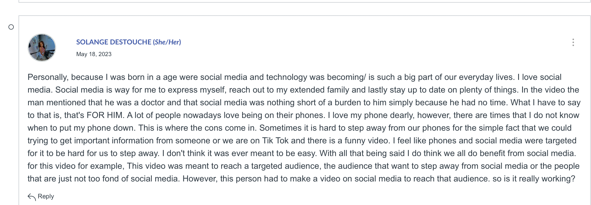Click the "Tik Tok" text in post

tap(275, 141)
